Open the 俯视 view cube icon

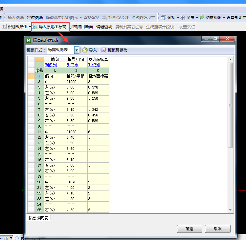(163, 17)
